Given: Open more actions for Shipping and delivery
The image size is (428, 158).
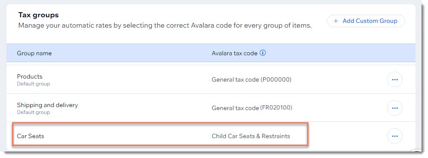Looking at the screenshot, I should coord(395,108).
